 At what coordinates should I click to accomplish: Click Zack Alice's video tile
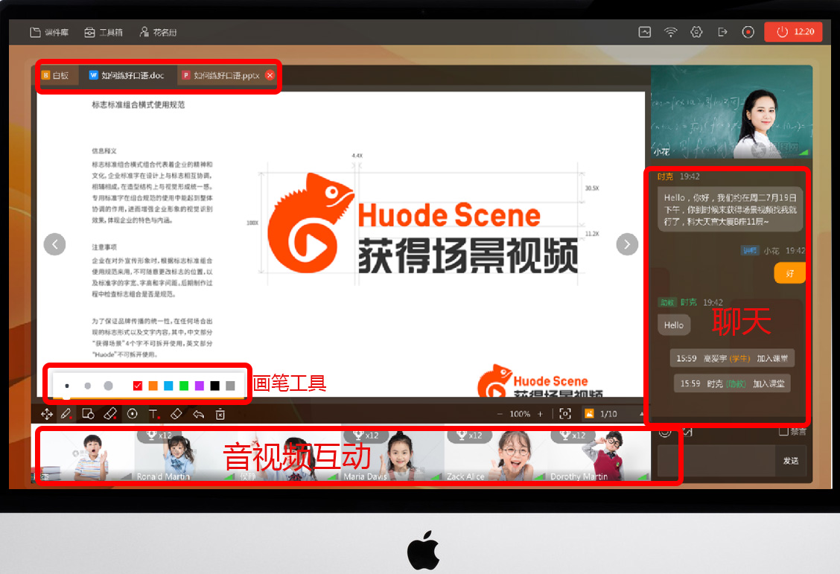495,456
